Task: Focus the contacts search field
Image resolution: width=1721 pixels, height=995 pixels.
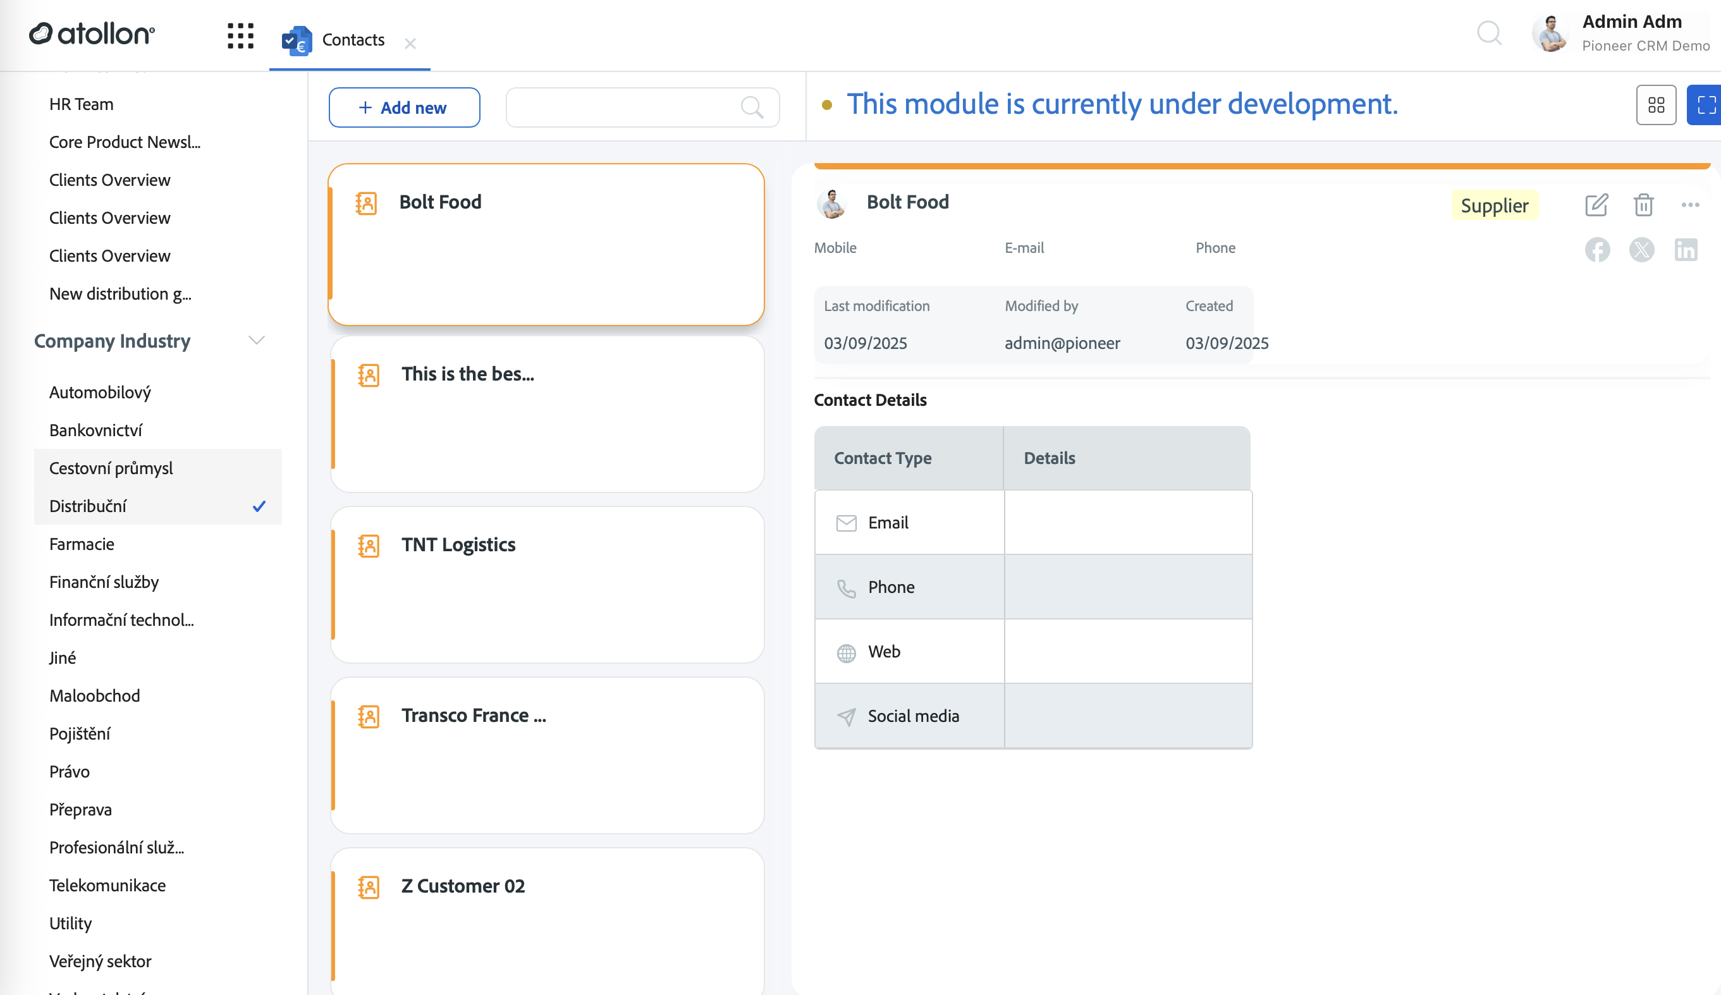Action: click(642, 107)
